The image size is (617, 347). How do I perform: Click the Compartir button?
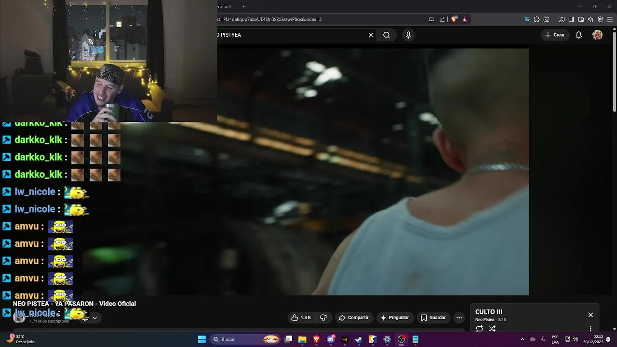point(353,318)
